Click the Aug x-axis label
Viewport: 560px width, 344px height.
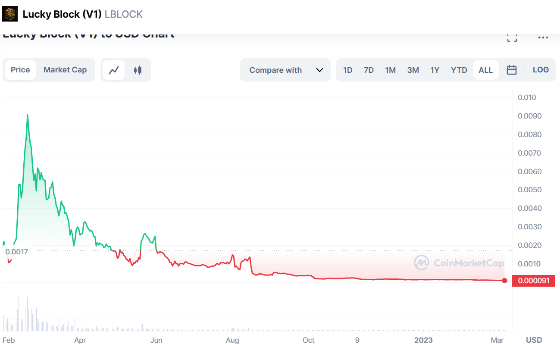click(x=232, y=340)
